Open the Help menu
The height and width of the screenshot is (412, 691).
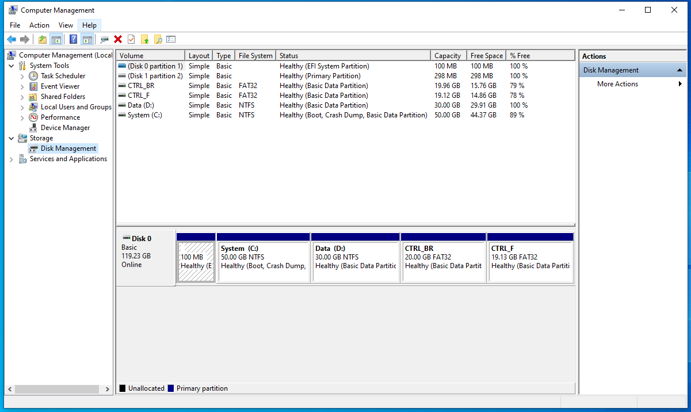(x=89, y=25)
